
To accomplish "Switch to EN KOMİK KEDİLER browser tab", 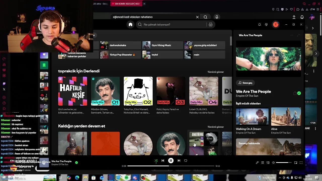I will coord(126,4).
